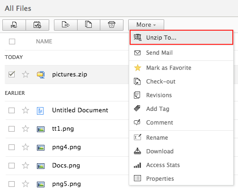Click the calendar checkmark toolbar icon
This screenshot has width=238, height=193.
click(37, 25)
